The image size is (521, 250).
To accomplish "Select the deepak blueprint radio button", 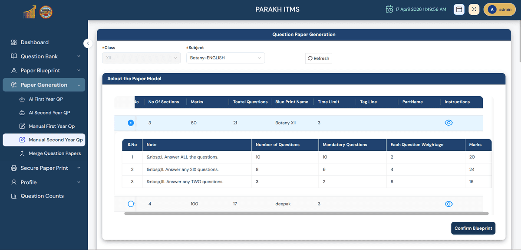I will [131, 204].
